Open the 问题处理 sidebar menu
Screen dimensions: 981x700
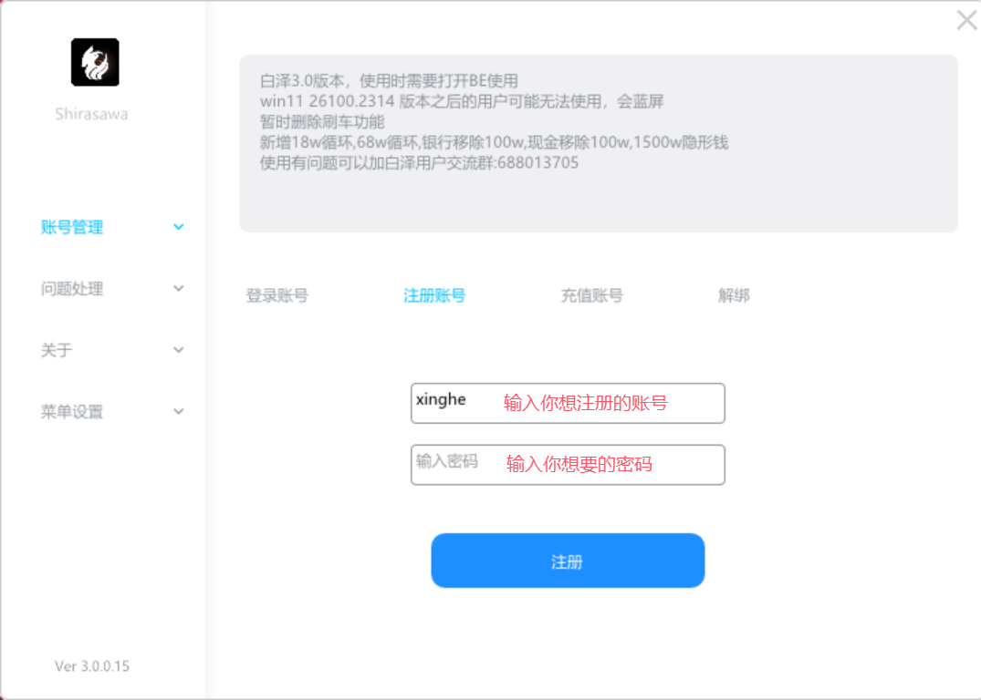pyautogui.click(x=72, y=288)
